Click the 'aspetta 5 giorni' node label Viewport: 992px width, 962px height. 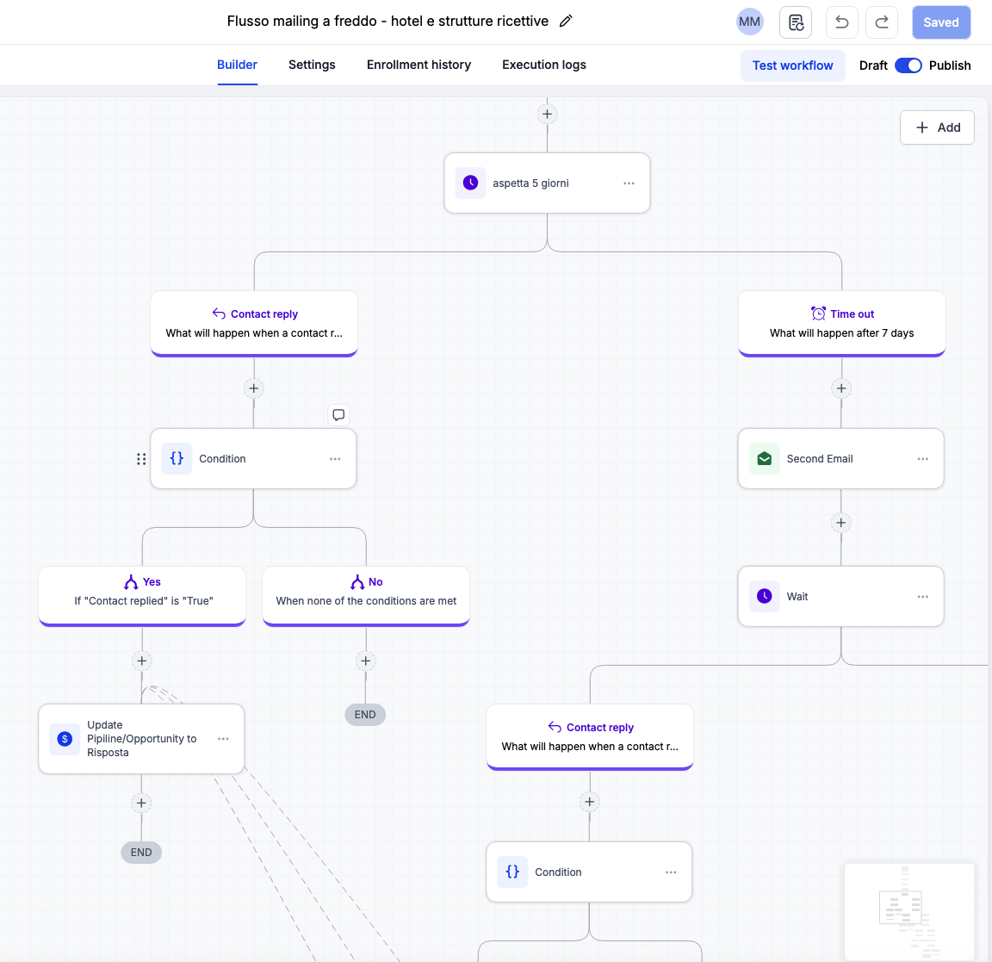(x=530, y=183)
